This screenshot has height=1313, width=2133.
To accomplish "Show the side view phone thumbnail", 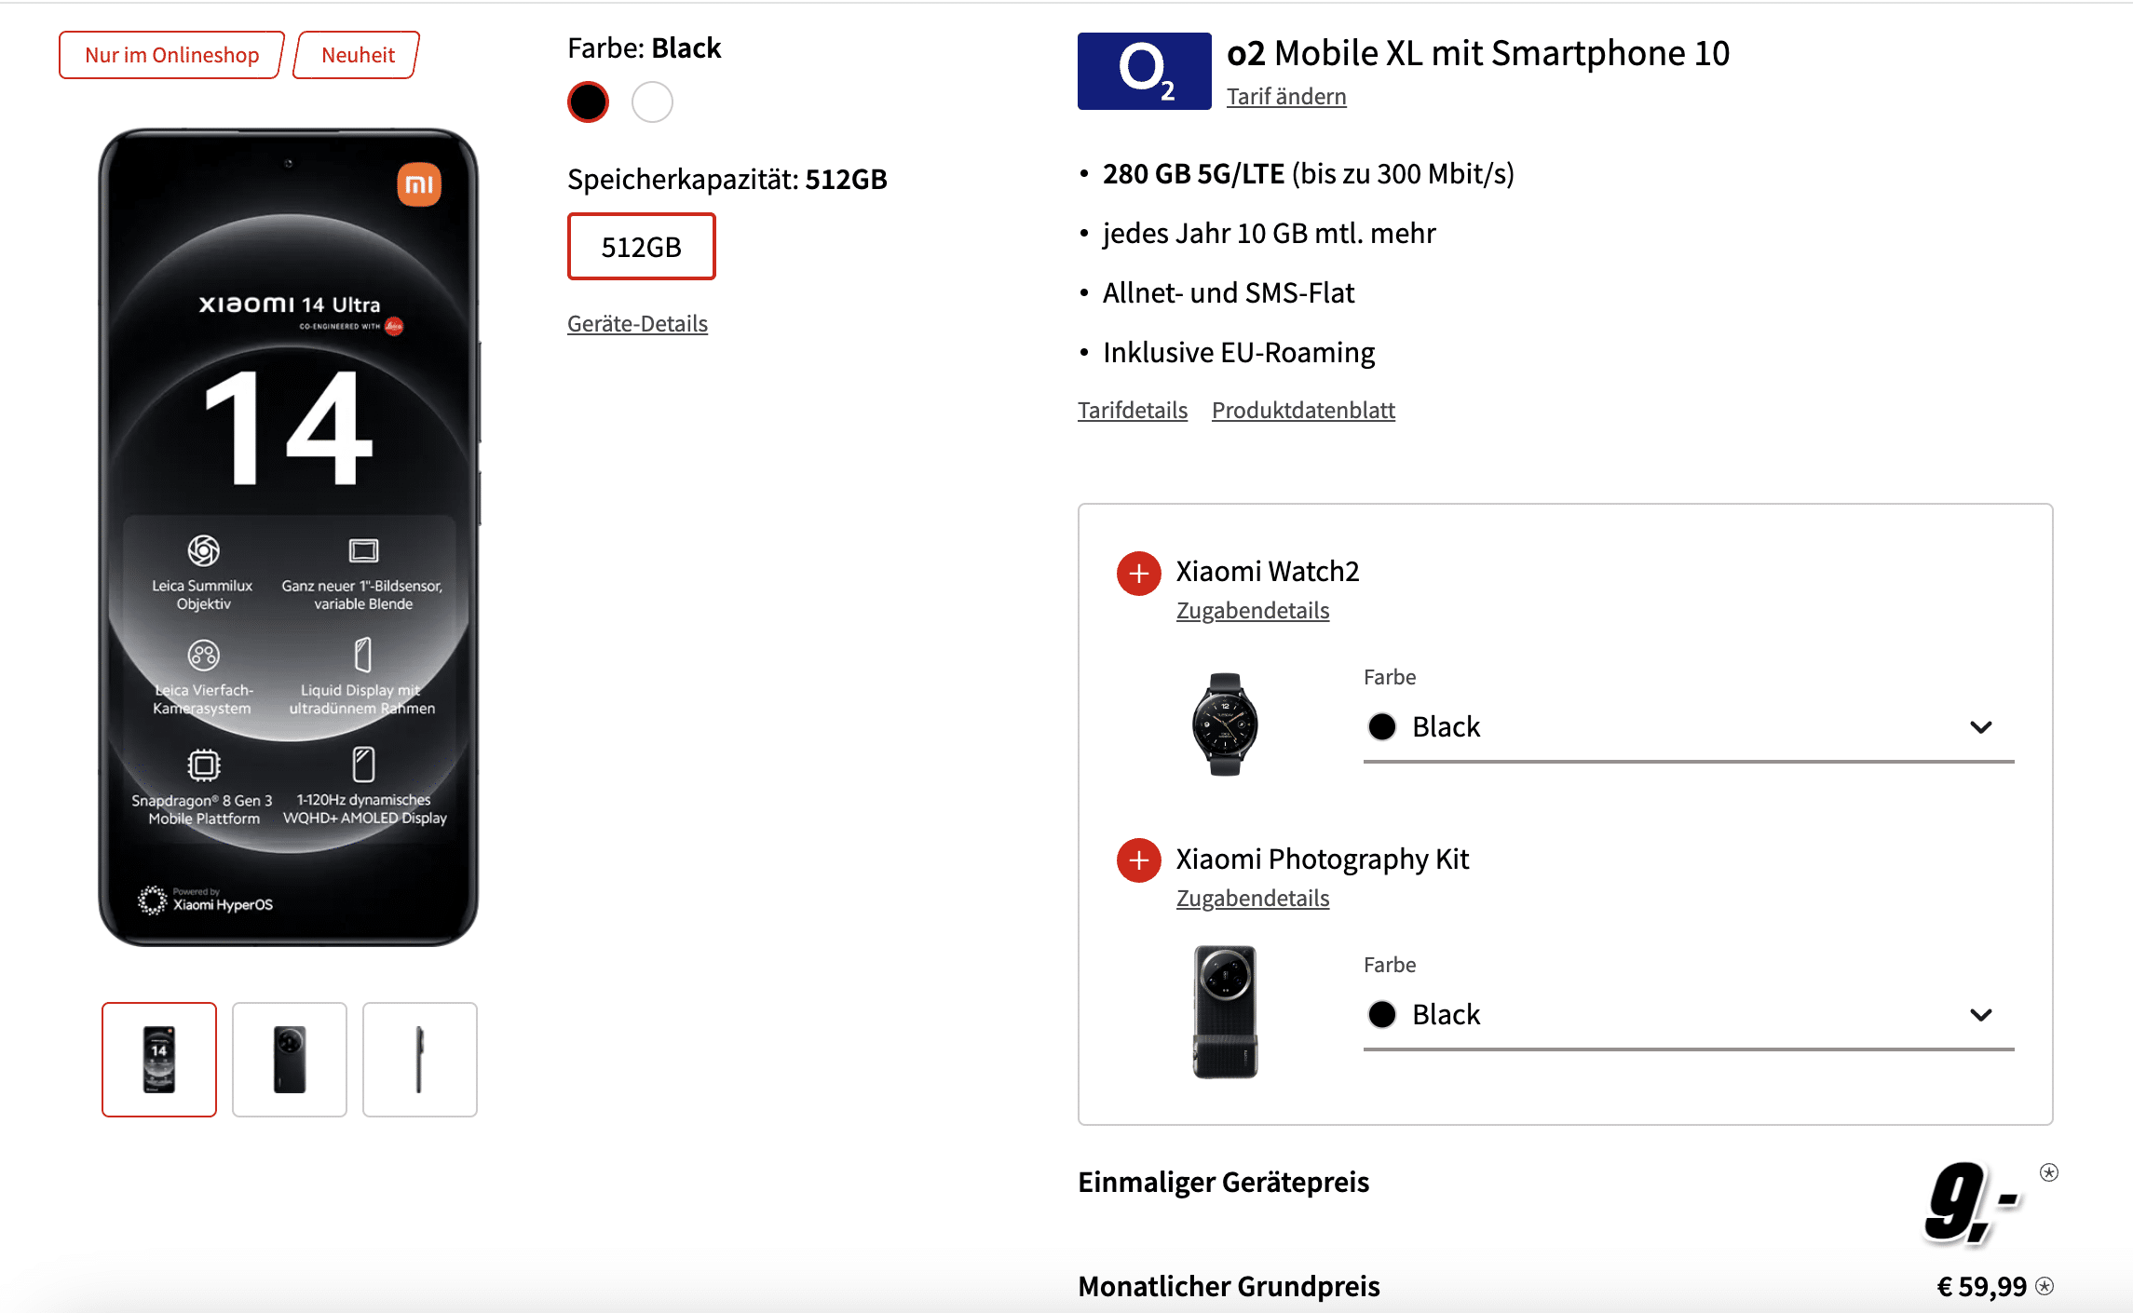I will pos(419,1060).
